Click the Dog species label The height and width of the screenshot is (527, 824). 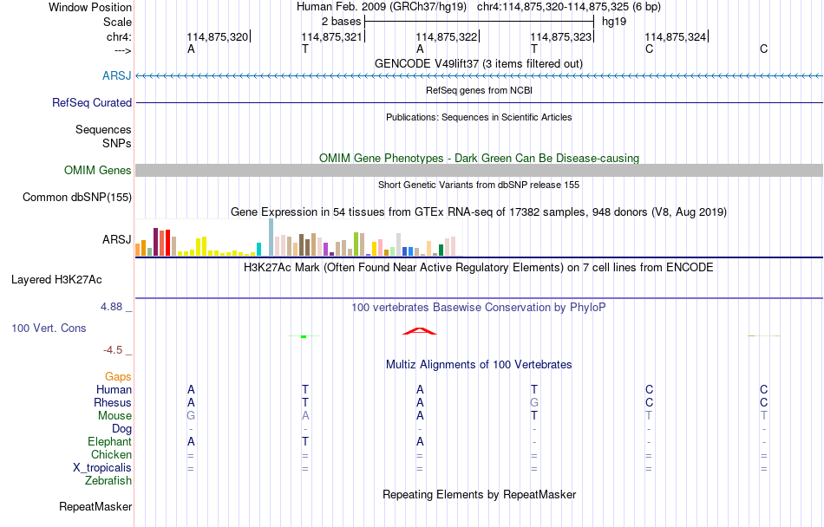[x=121, y=428]
